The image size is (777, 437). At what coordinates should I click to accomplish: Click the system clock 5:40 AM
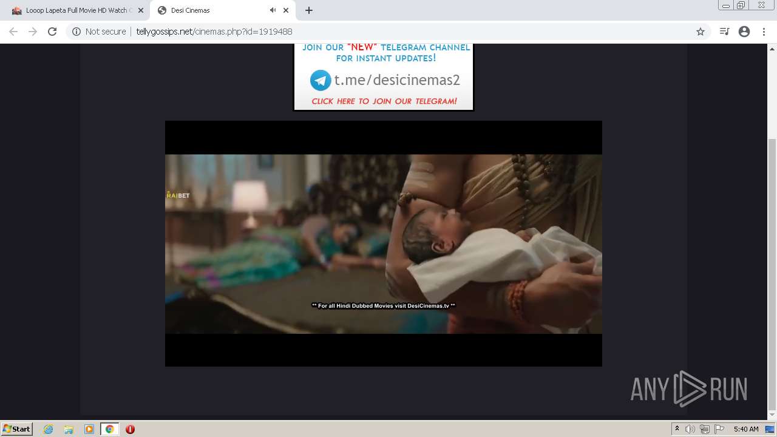[x=746, y=429]
